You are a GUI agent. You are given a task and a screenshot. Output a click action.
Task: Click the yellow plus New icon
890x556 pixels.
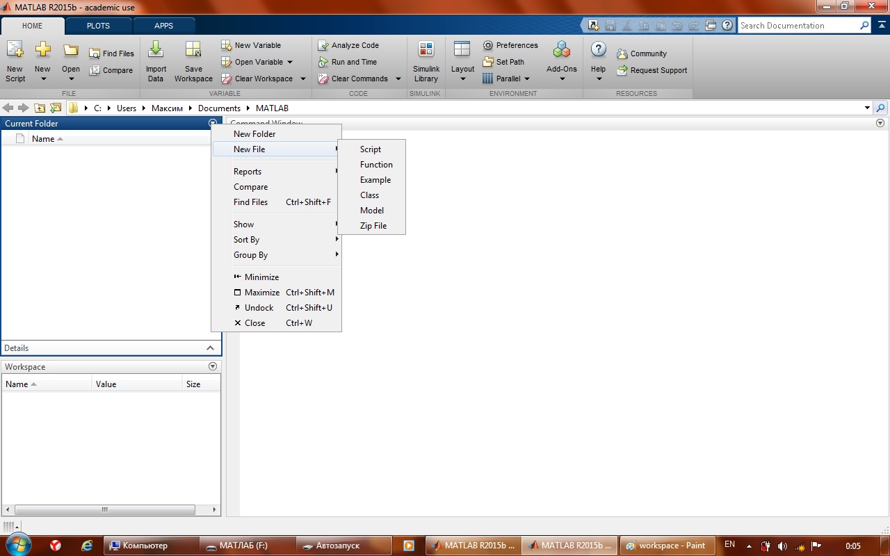pos(42,51)
